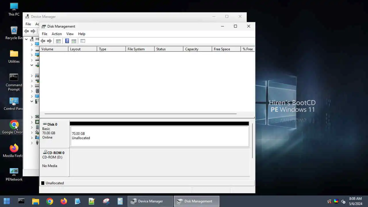Image resolution: width=368 pixels, height=207 pixels.
Task: Open the Help menu in Disk Management
Action: point(82,34)
